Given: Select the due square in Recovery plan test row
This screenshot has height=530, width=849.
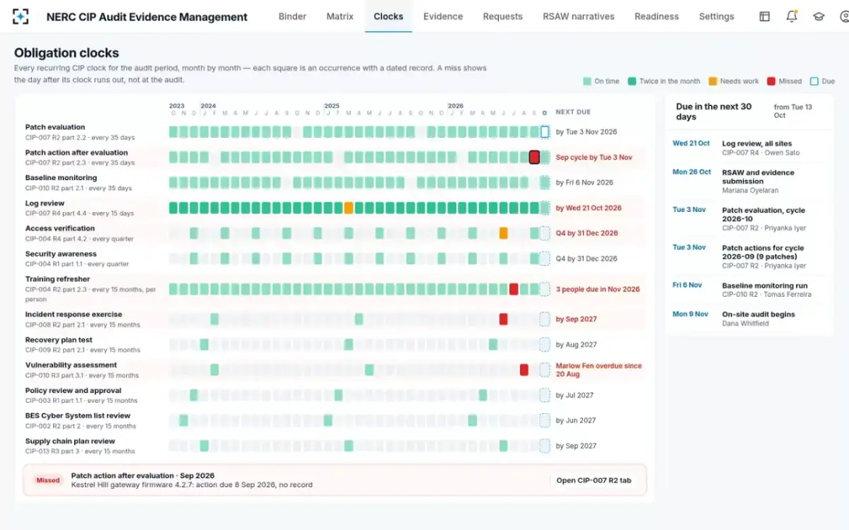Looking at the screenshot, I should pos(545,345).
